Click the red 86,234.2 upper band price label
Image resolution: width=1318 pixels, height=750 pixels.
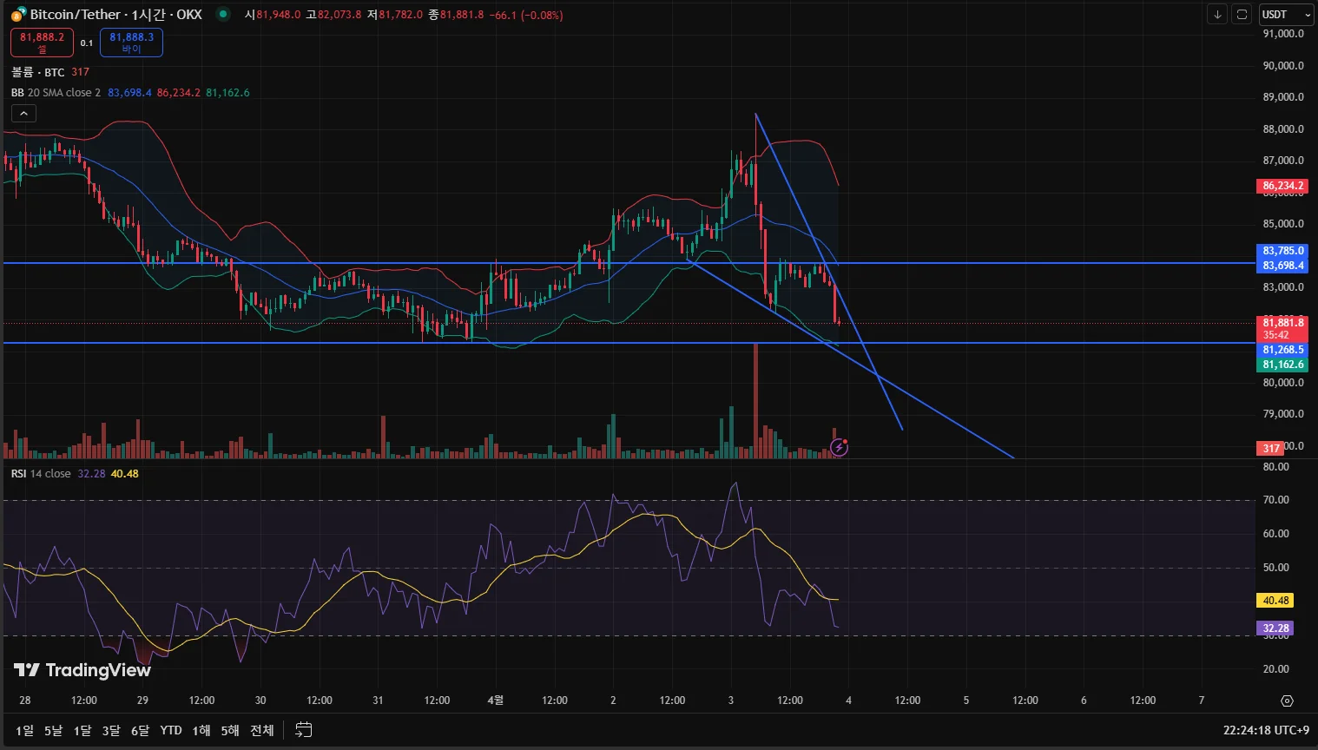point(1282,186)
